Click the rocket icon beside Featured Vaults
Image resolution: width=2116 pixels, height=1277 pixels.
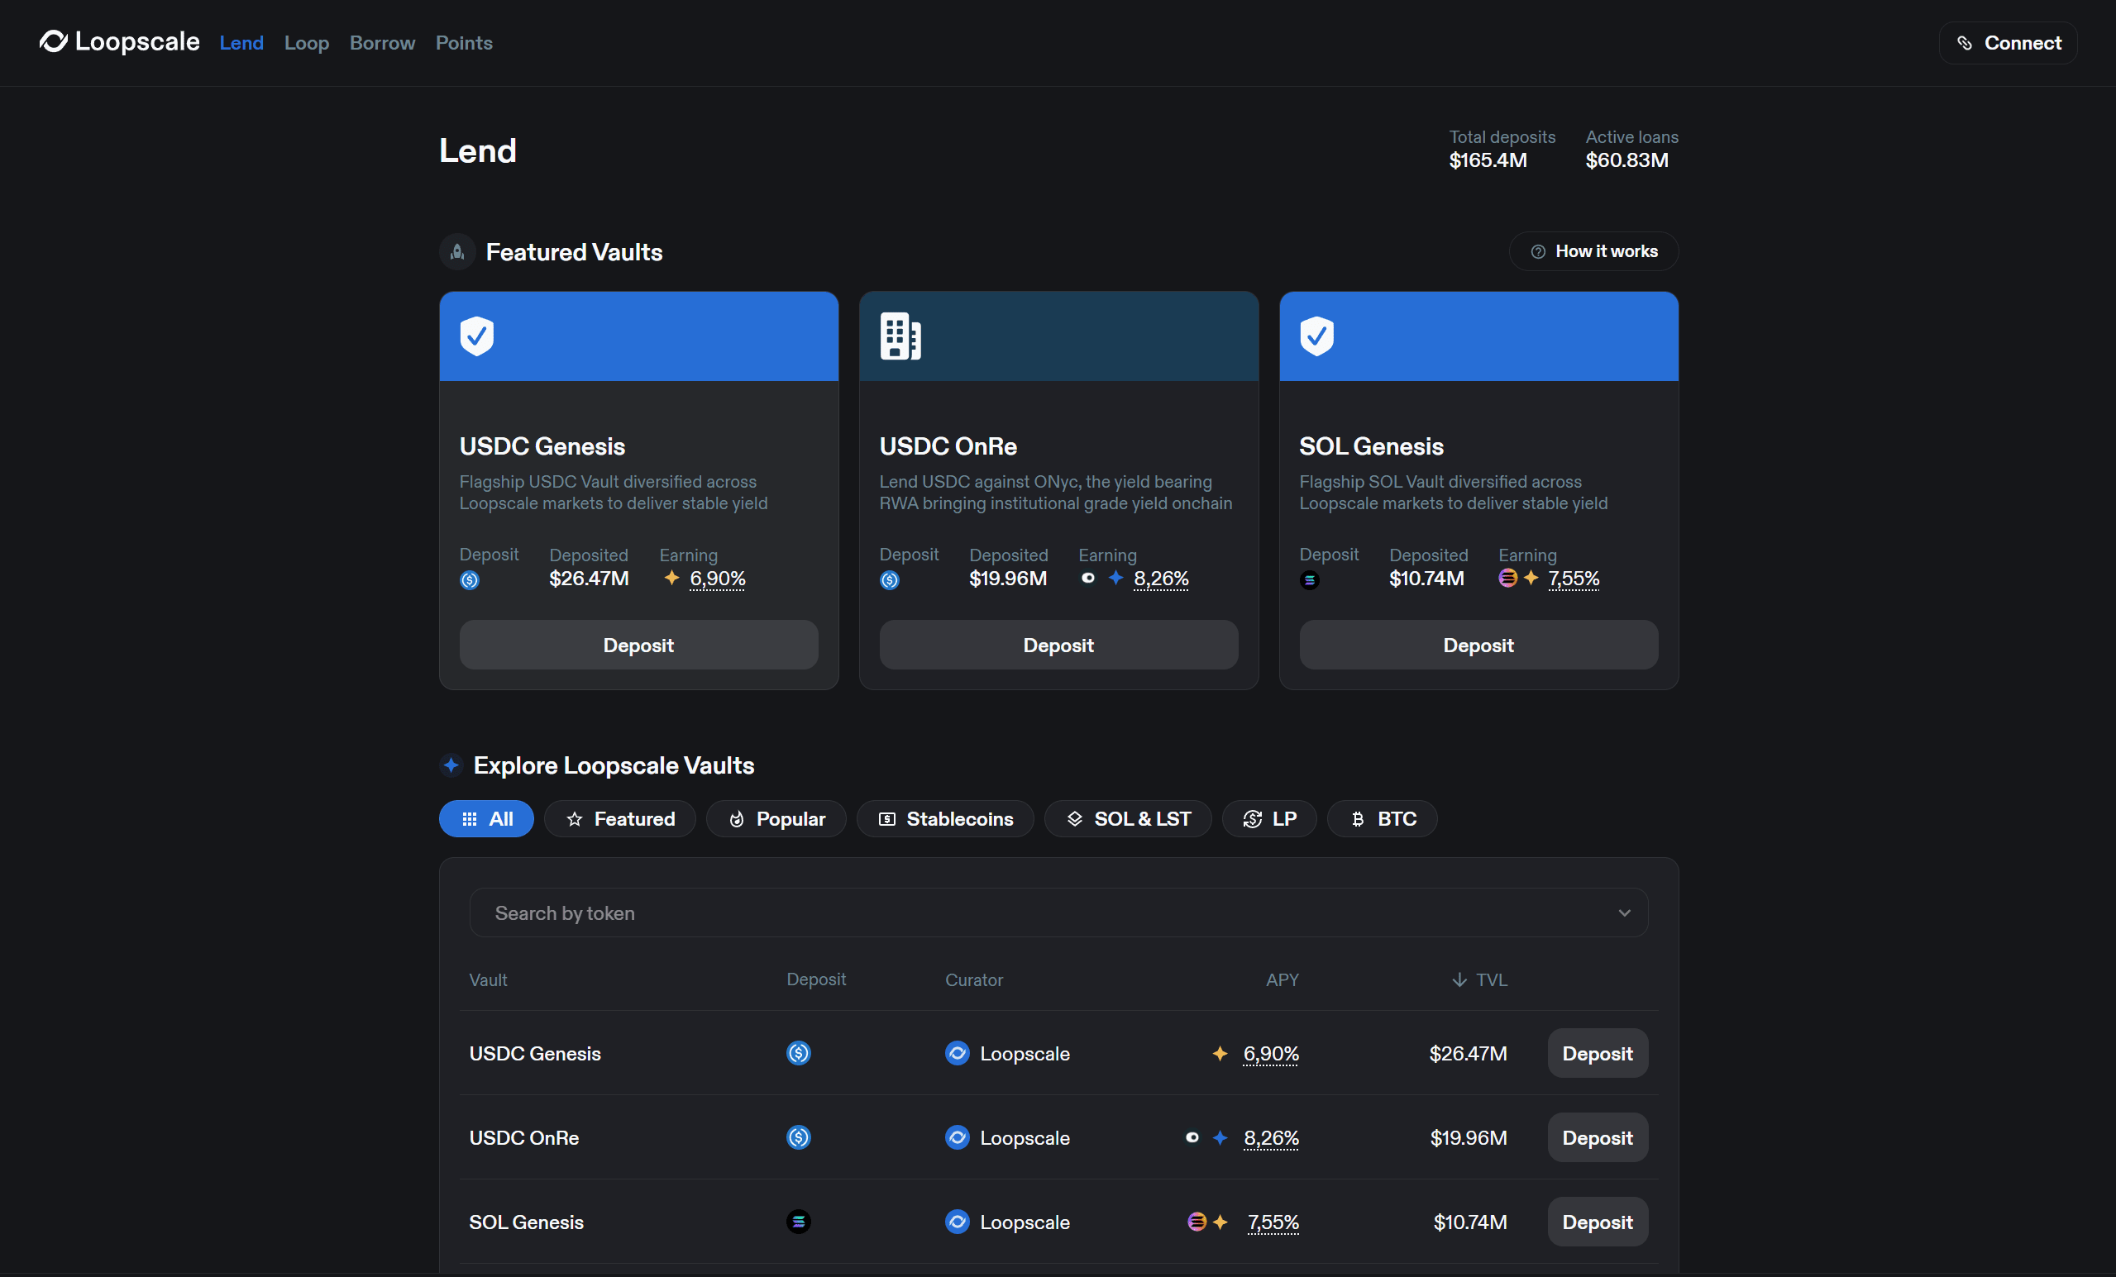tap(458, 251)
